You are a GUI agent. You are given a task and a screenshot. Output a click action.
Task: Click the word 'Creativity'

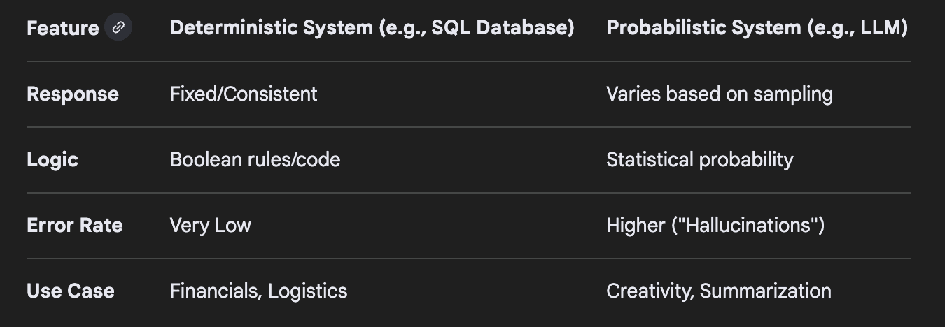(x=649, y=291)
